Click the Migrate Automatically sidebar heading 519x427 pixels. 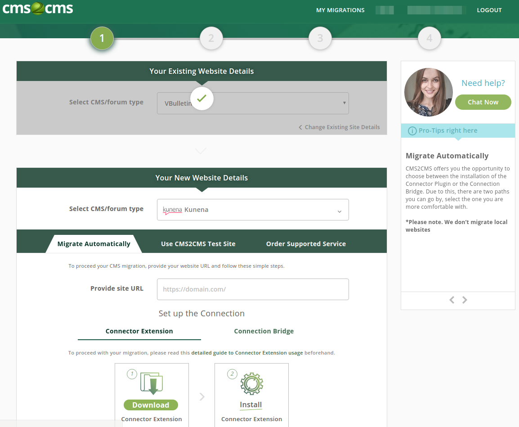click(x=447, y=156)
